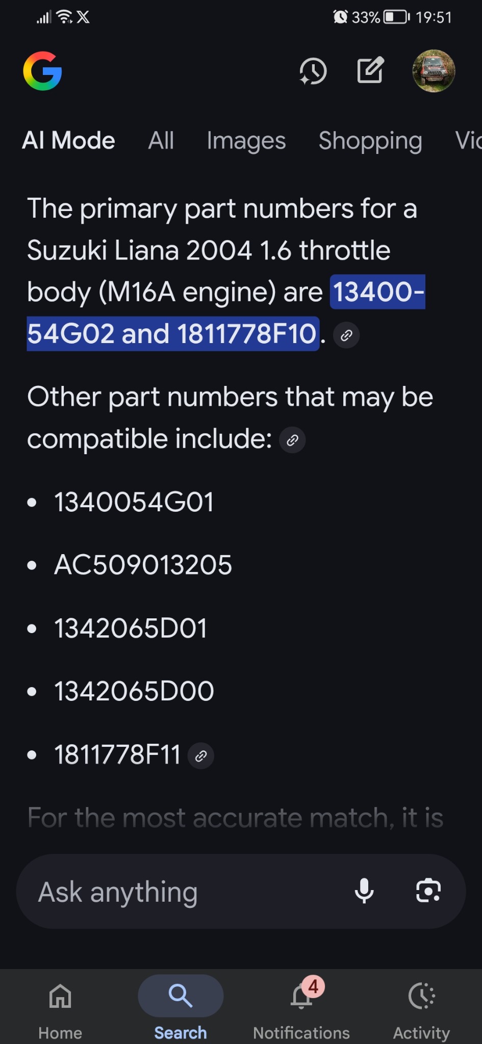This screenshot has height=1044, width=482.
Task: Switch to the AI Mode tab
Action: pos(69,141)
